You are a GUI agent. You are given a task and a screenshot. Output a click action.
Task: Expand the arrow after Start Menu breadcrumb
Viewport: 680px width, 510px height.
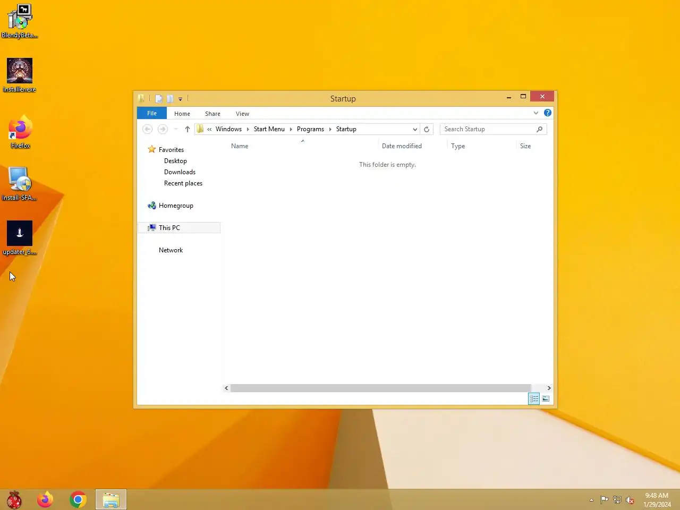pos(291,129)
